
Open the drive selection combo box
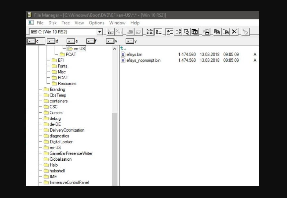(99, 32)
